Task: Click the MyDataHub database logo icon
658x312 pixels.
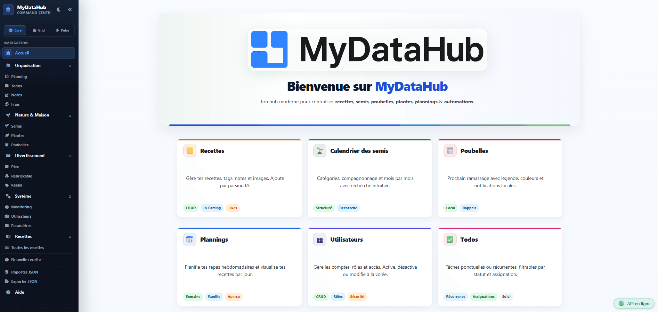Action: tap(8, 10)
